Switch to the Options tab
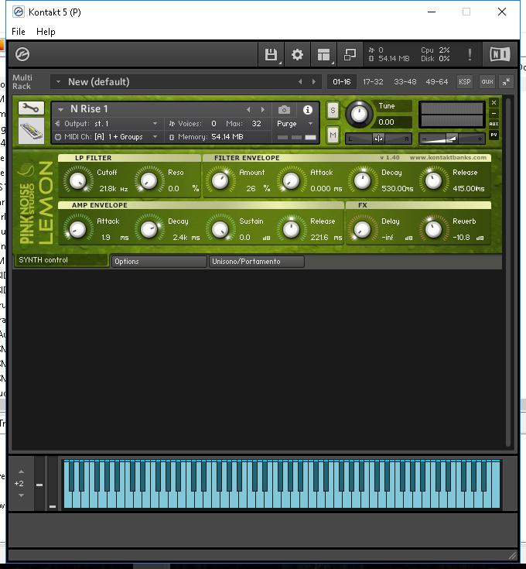Viewport: 526px width, 569px height. tap(158, 262)
